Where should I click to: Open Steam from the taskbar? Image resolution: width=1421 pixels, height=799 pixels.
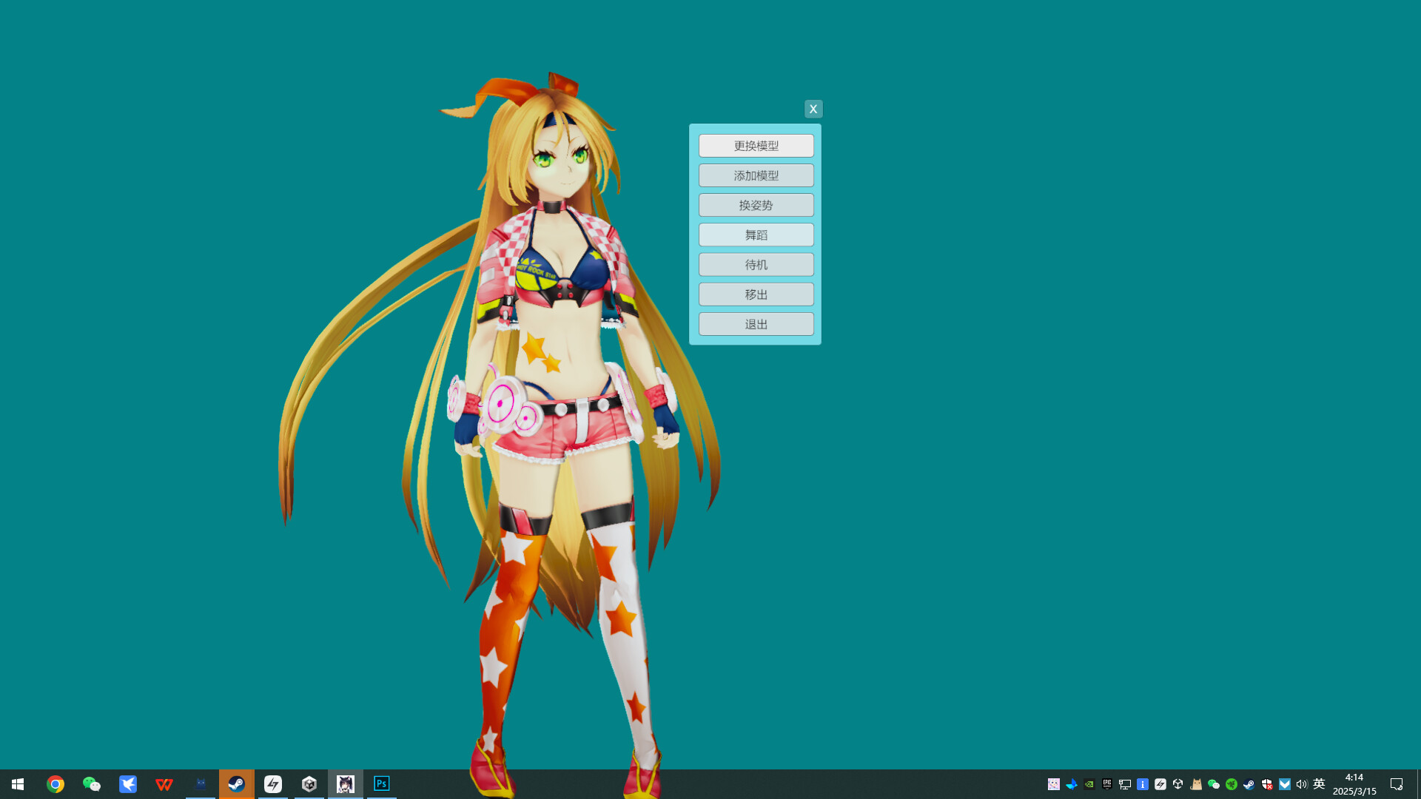236,784
